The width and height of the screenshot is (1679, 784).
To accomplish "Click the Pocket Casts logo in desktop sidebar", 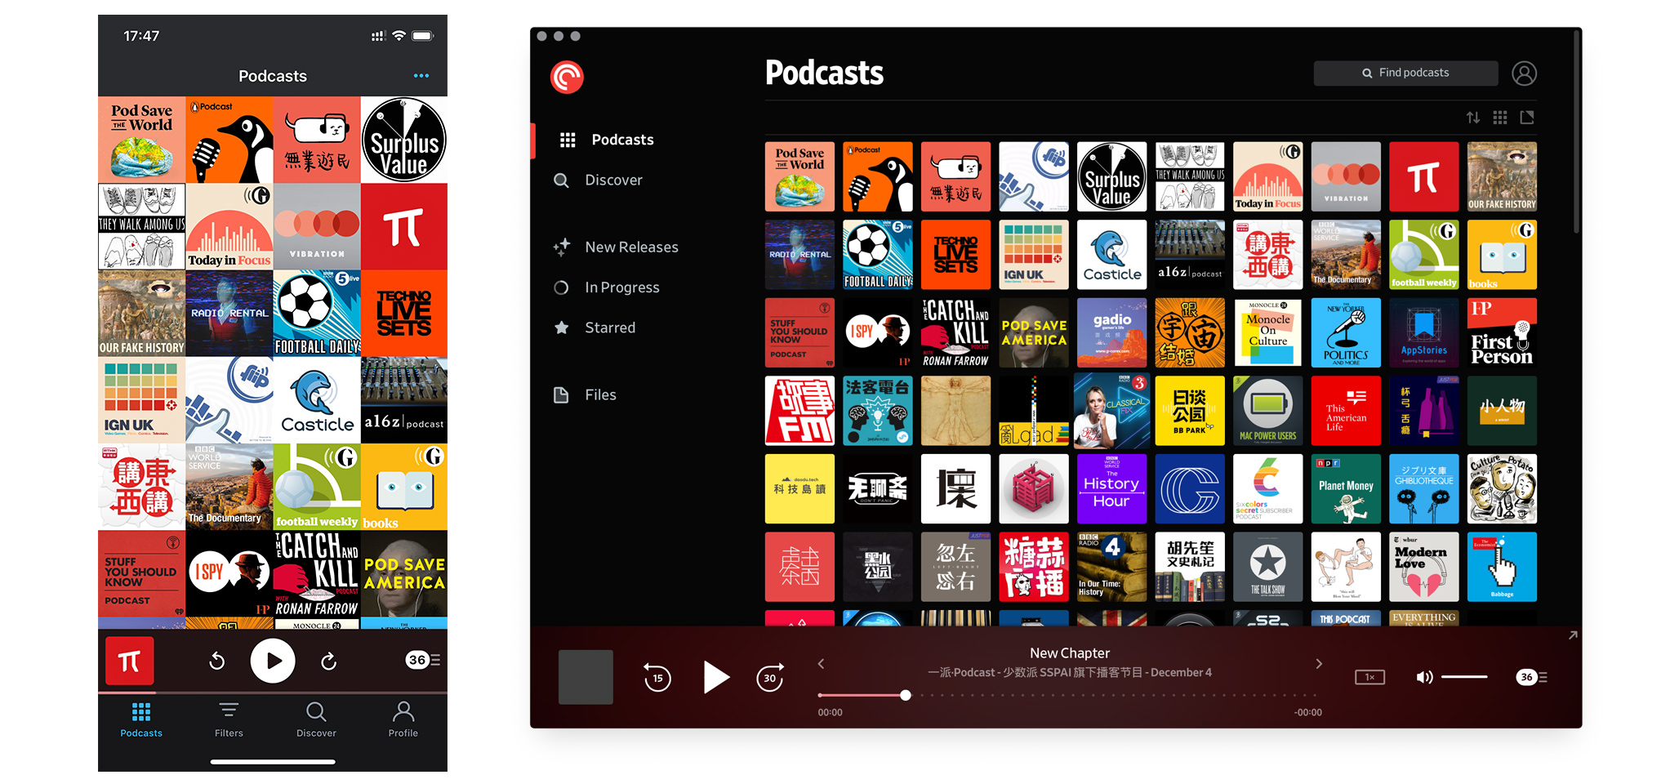I will coord(567,78).
